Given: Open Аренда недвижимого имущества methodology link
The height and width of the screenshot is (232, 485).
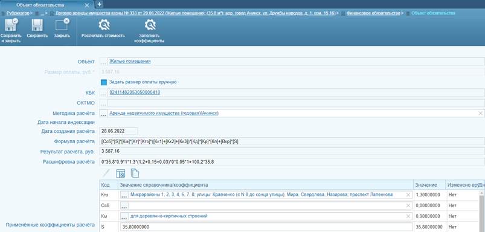Looking at the screenshot, I should point(164,113).
